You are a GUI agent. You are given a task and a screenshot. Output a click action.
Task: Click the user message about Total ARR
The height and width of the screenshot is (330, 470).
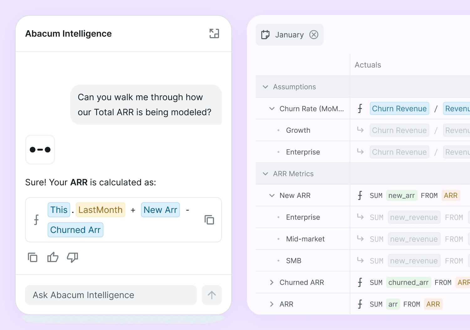click(x=146, y=105)
